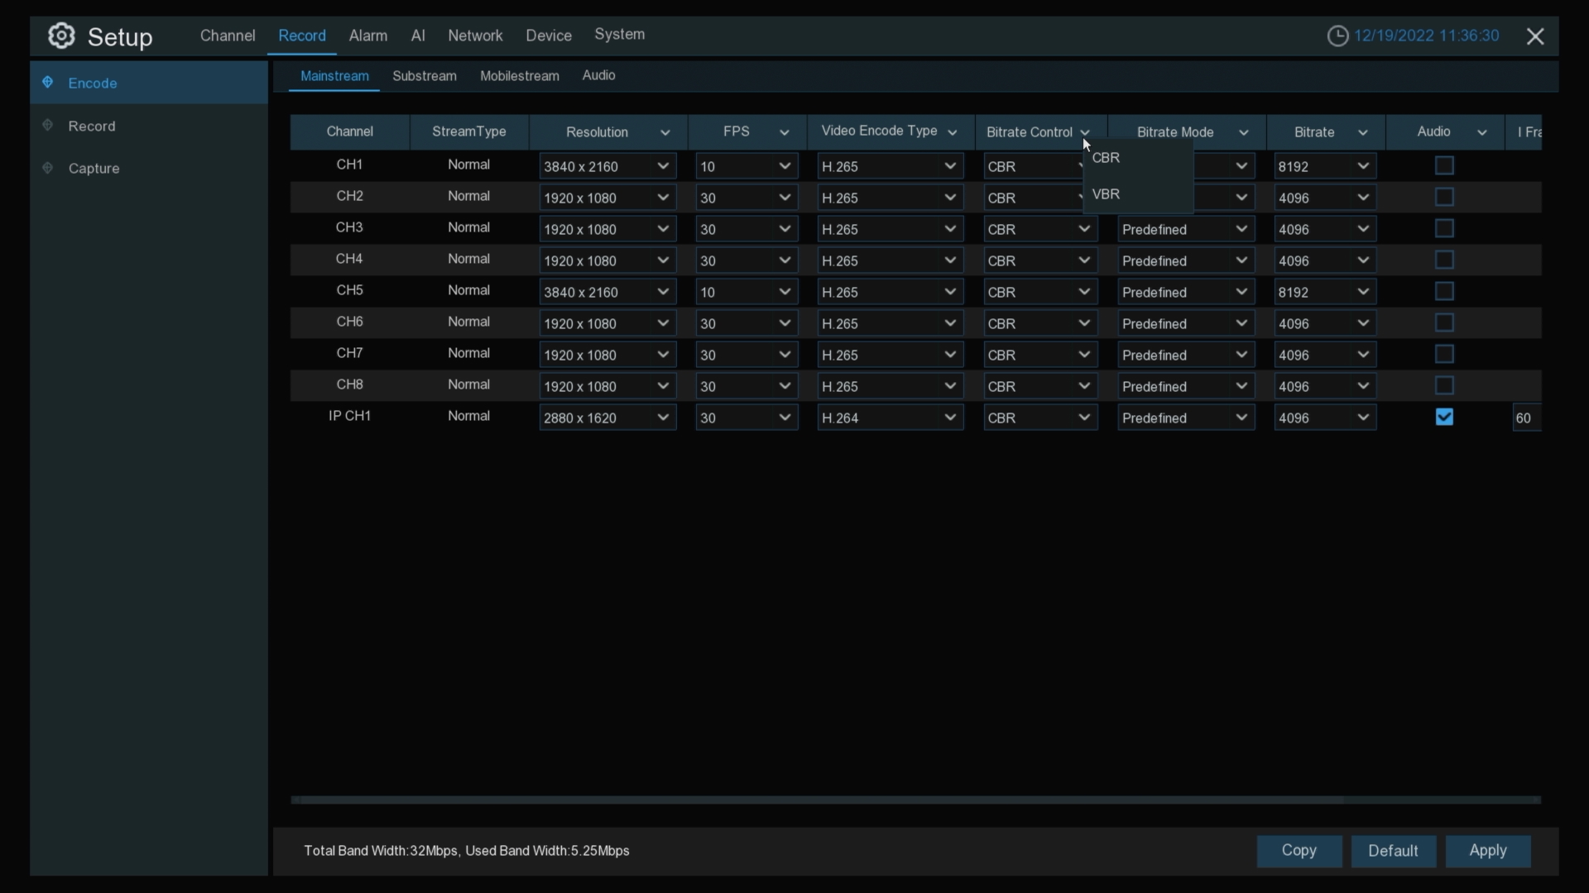Open the Network tab
Image resolution: width=1589 pixels, height=893 pixels.
475,36
